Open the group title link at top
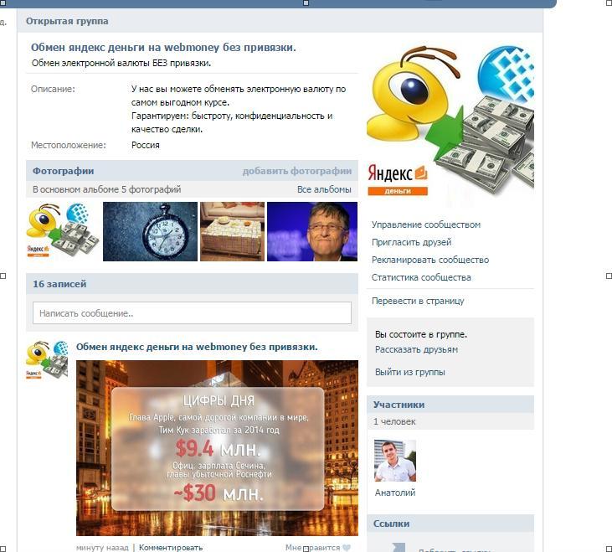Image resolution: width=612 pixels, height=552 pixels. [x=163, y=48]
